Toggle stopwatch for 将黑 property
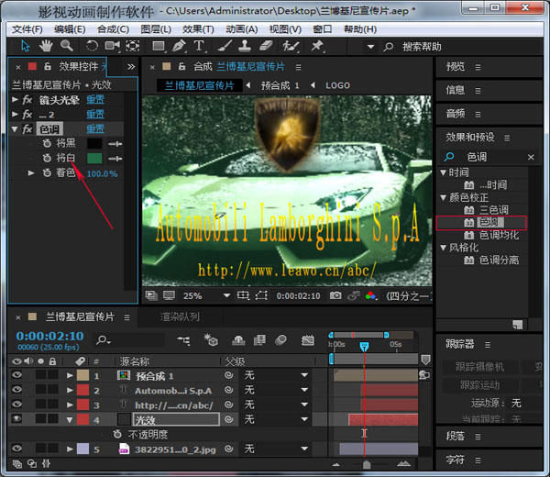Screen dimensions: 550x477 (47, 143)
